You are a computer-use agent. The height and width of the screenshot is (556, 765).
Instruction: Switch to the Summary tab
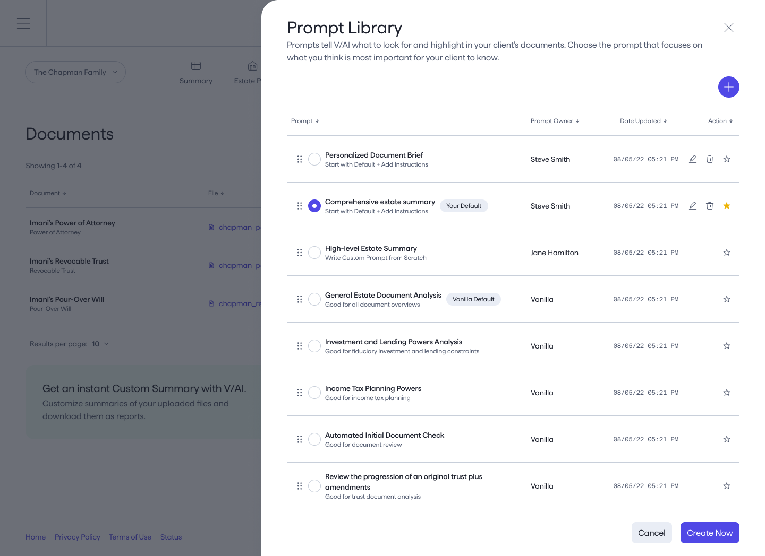[x=195, y=73]
